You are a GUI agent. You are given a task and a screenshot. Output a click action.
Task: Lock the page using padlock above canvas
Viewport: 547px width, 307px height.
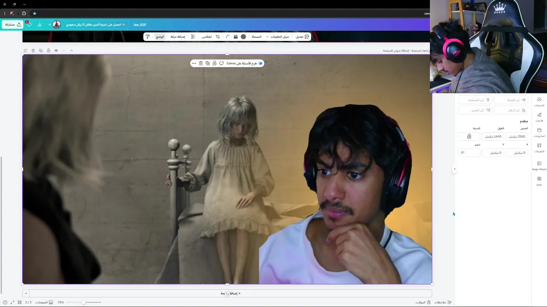click(48, 50)
